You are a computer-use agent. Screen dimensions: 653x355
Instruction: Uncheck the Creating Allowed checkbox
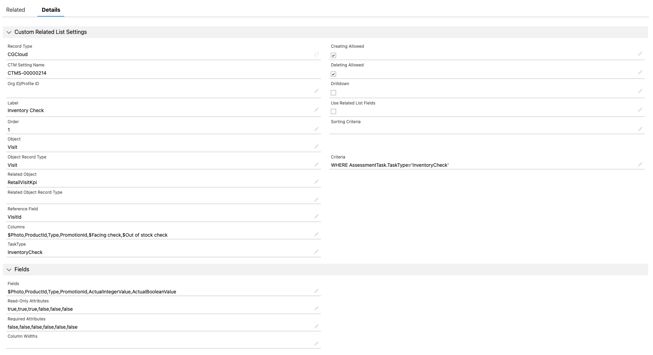[333, 55]
